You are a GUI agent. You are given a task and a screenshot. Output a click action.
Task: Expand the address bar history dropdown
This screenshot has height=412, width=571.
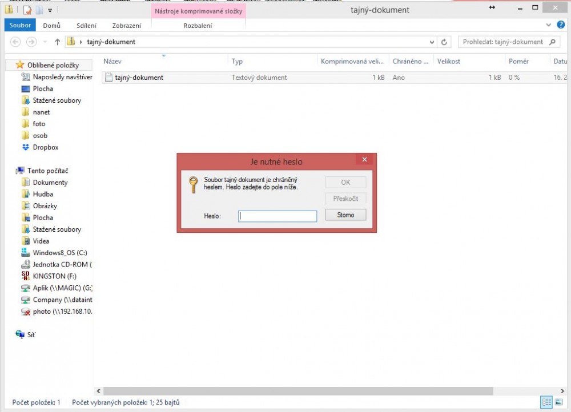pos(432,42)
